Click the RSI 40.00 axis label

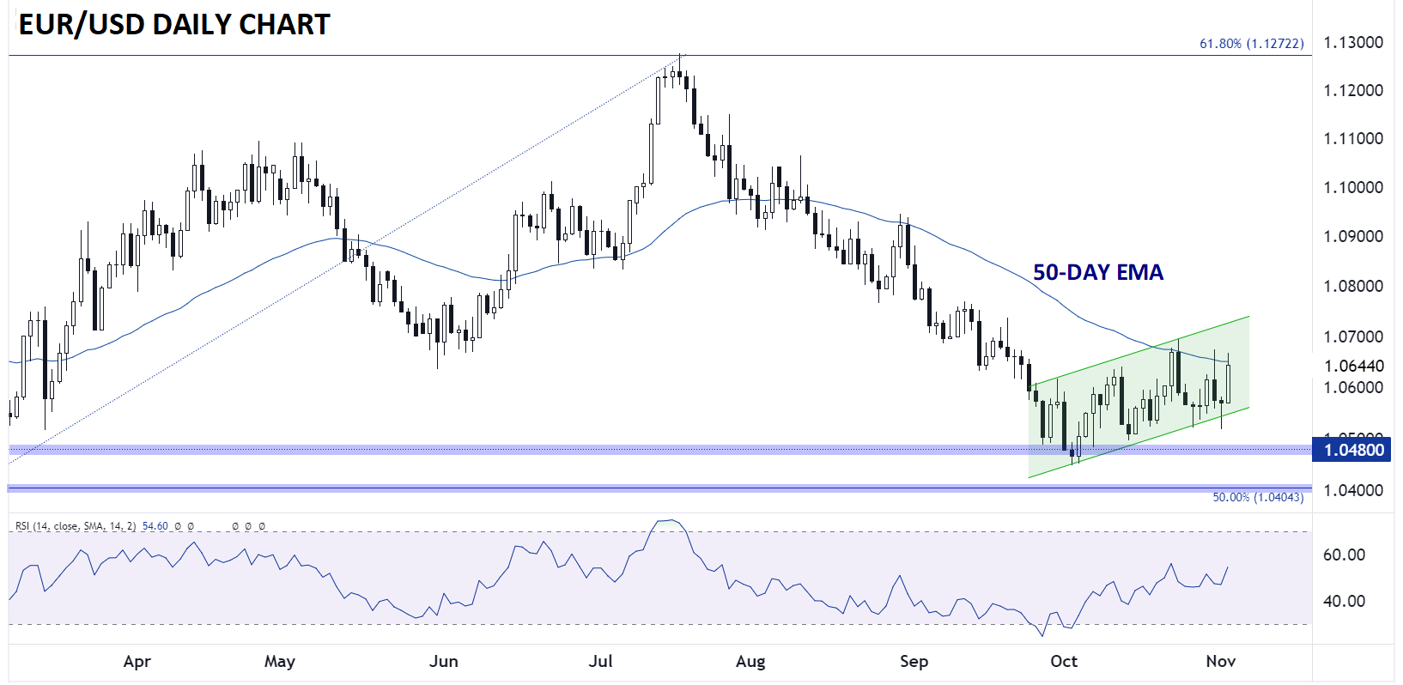tap(1345, 601)
